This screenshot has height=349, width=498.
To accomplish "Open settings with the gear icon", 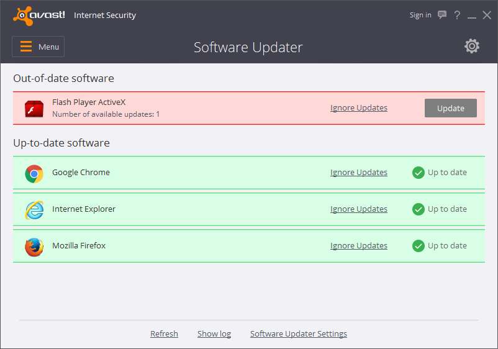I will tap(472, 47).
